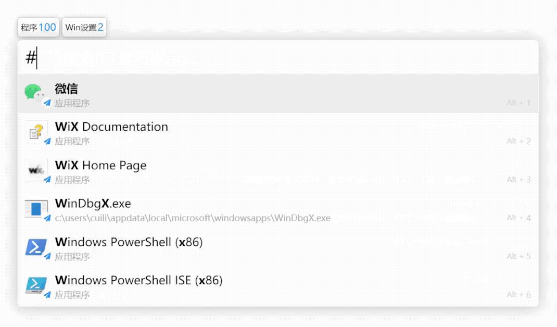Launch the WinDbgX.exe result
The width and height of the screenshot is (557, 327).
click(x=93, y=204)
